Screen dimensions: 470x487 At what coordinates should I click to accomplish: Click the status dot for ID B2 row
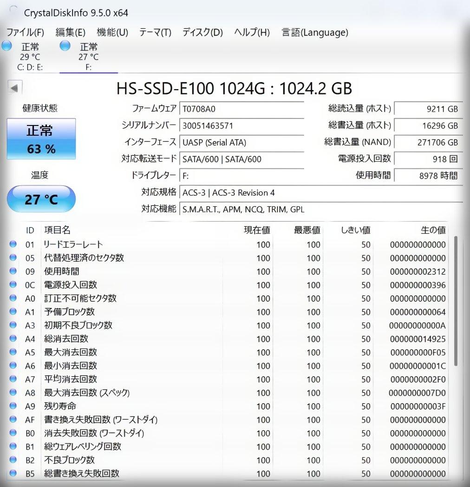click(x=13, y=460)
